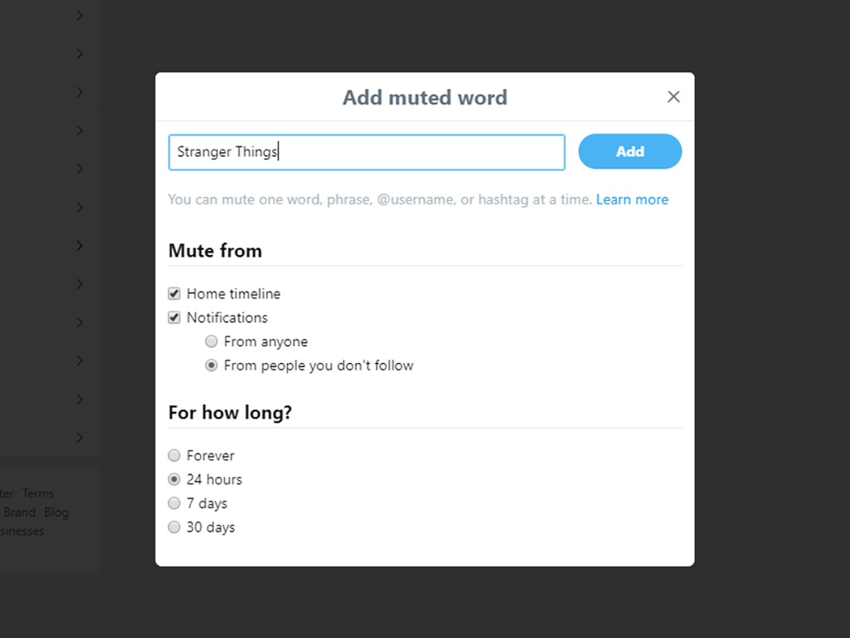Uncheck the Home timeline checkbox
Viewport: 850px width, 638px height.
174,293
